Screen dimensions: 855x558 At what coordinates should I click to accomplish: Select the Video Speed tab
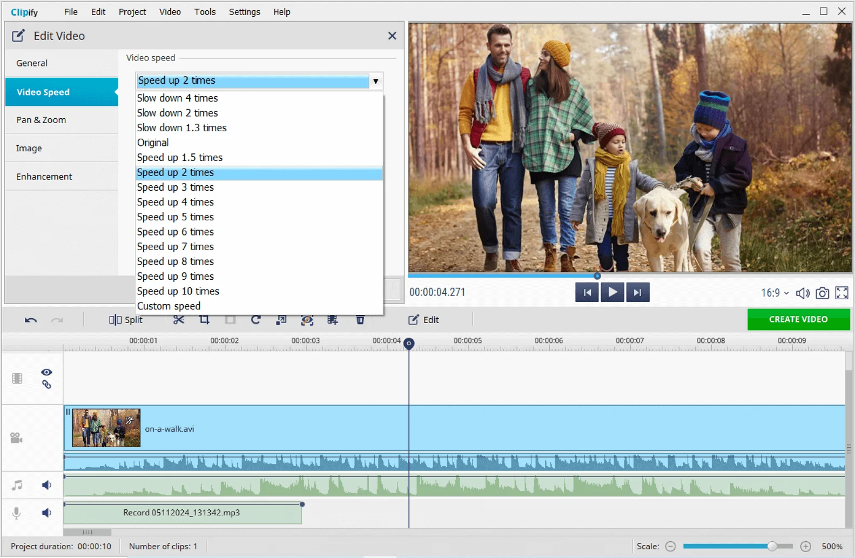(x=62, y=92)
